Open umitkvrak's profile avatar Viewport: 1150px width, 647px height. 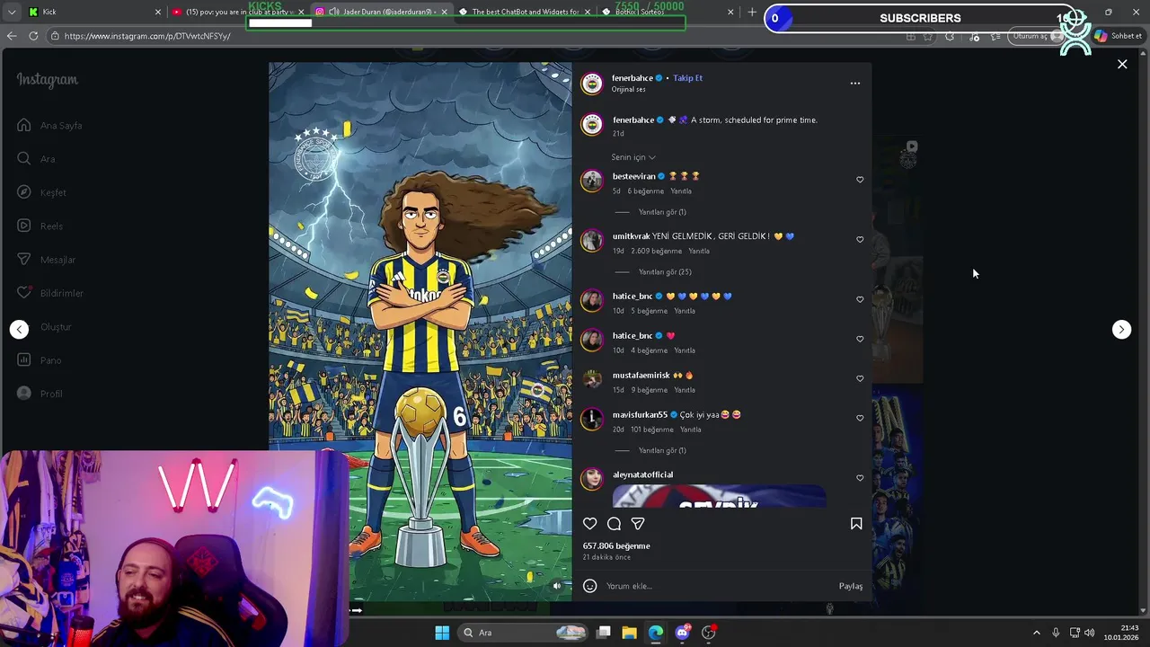pyautogui.click(x=591, y=241)
